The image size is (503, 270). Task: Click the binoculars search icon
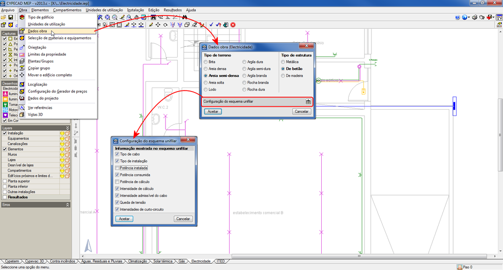[x=185, y=18]
